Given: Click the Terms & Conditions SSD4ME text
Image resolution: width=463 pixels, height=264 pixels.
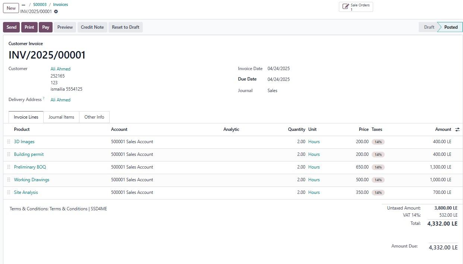Looking at the screenshot, I should click(58, 209).
